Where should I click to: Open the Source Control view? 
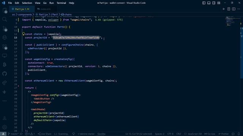pyautogui.click(x=5, y=29)
